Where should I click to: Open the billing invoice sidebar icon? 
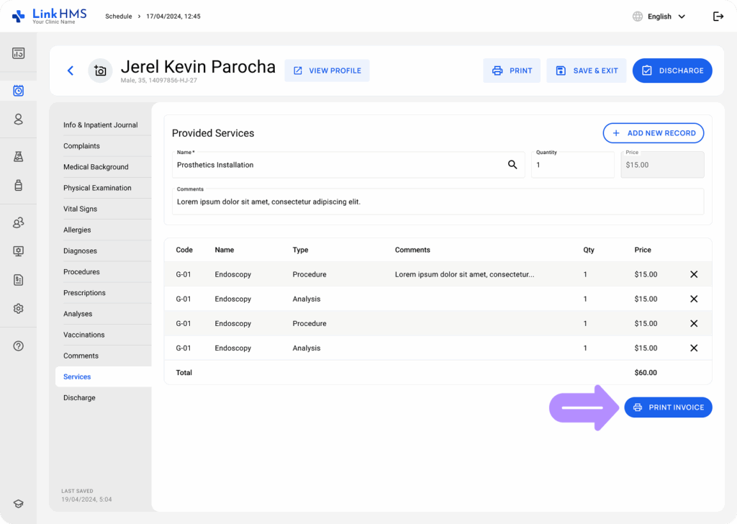tap(18, 280)
